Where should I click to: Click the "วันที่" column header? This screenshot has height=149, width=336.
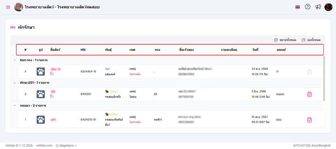[x=255, y=49]
